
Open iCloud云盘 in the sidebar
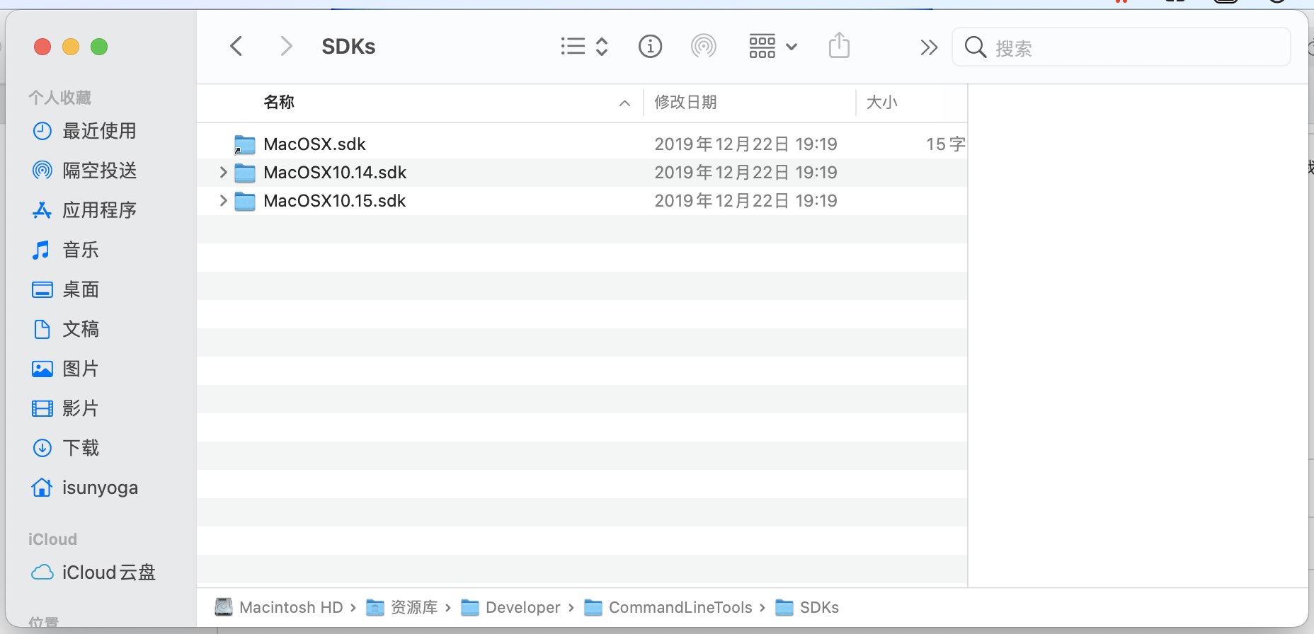(109, 572)
